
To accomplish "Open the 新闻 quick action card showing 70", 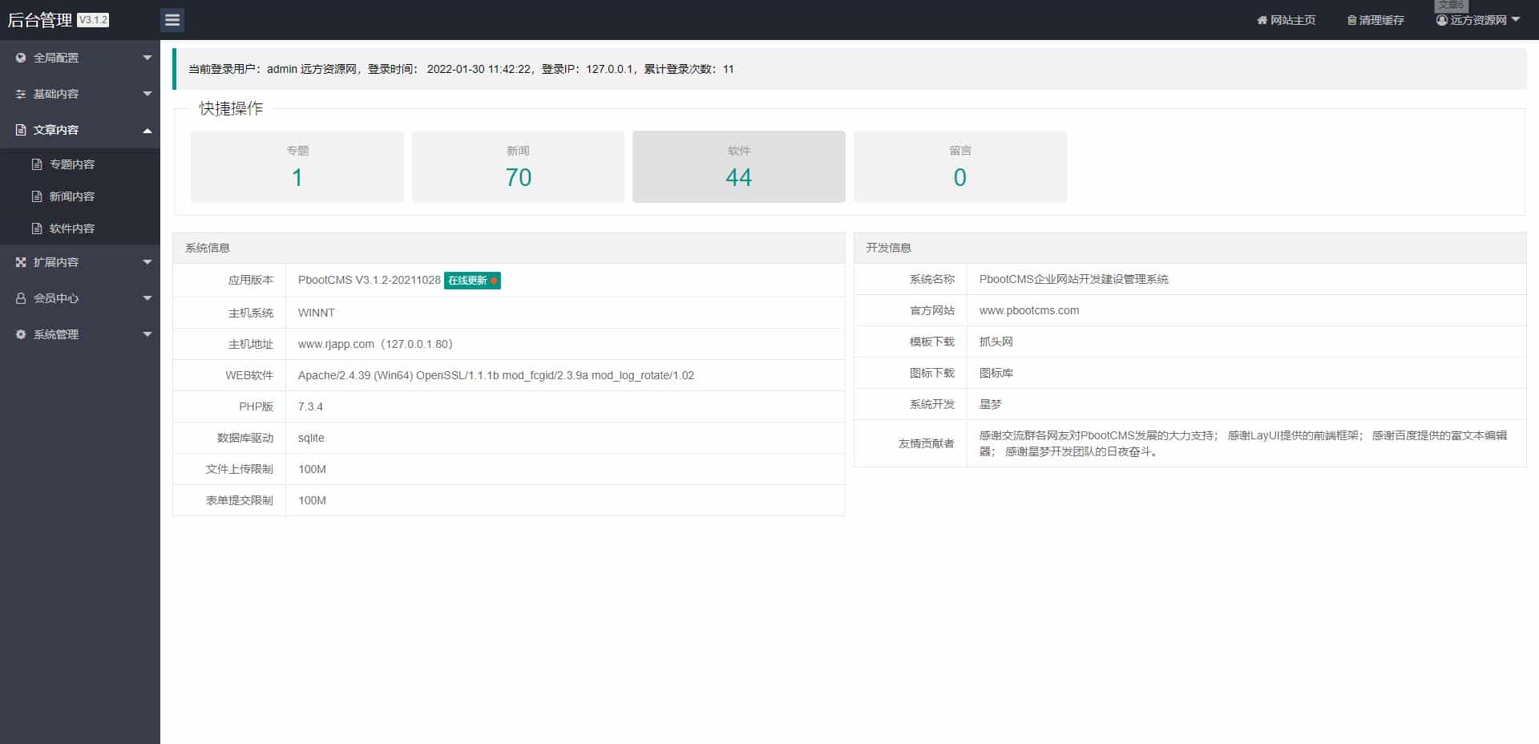I will (518, 167).
